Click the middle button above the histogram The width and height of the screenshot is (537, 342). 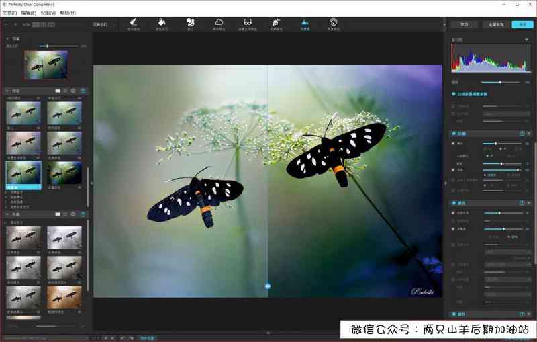(496, 24)
